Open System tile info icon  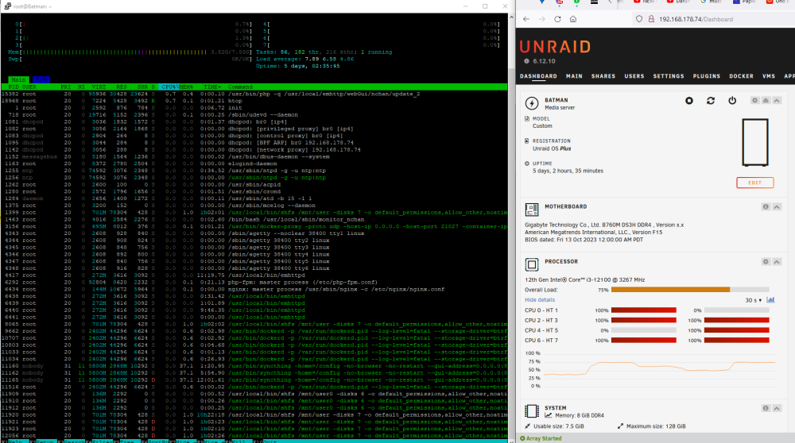pos(766,408)
